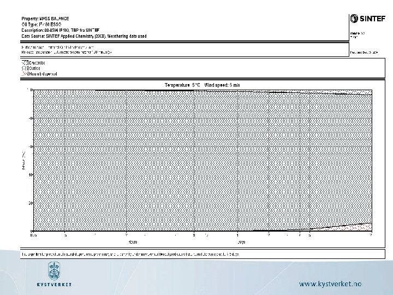
Task: Click the 'Surface' legend label
Action: (x=34, y=68)
